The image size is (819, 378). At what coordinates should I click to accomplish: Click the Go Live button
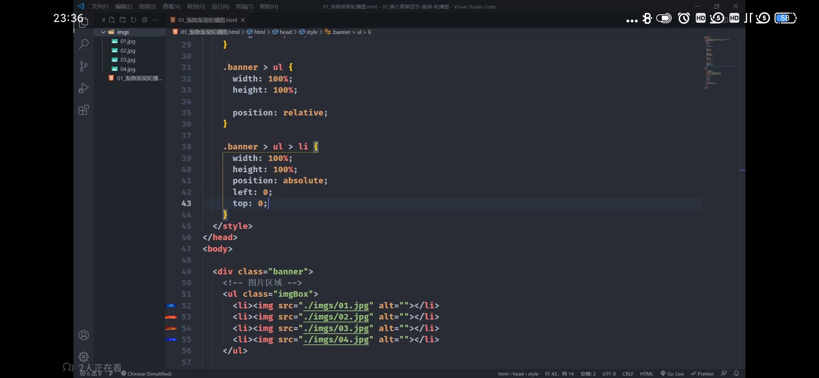click(x=672, y=373)
